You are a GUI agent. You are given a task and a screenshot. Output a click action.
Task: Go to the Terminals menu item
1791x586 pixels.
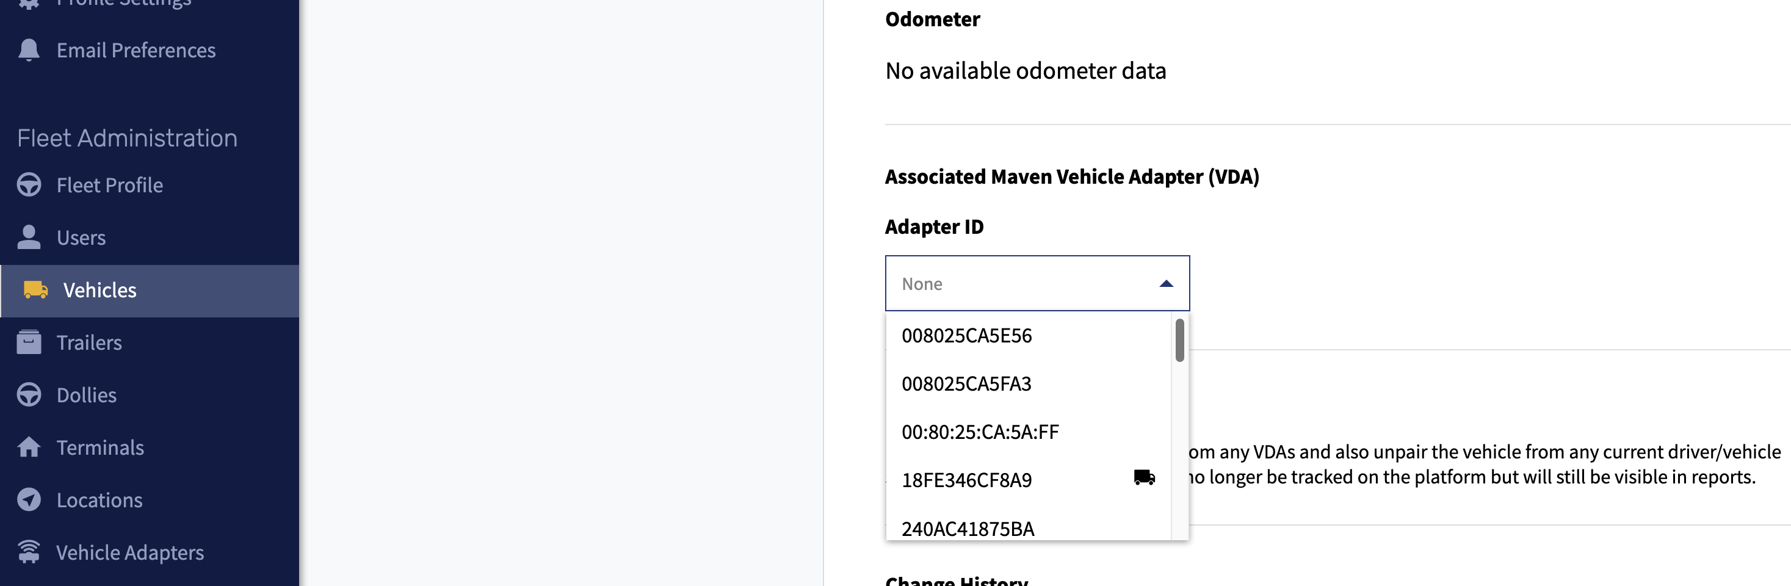[100, 447]
